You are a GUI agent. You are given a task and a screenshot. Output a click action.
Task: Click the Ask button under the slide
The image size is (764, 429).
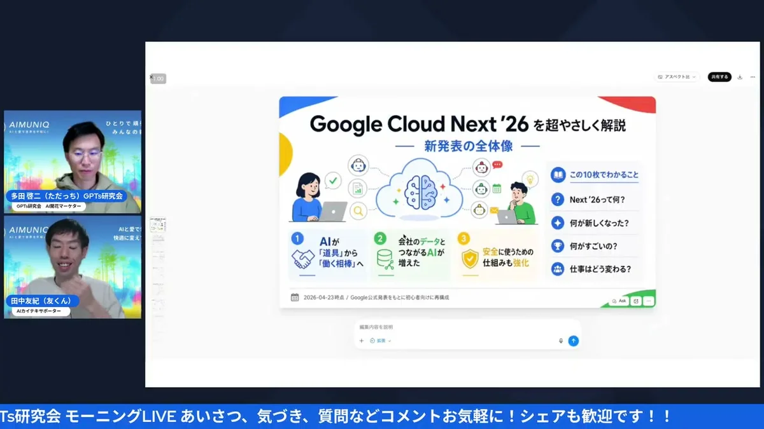pyautogui.click(x=618, y=301)
